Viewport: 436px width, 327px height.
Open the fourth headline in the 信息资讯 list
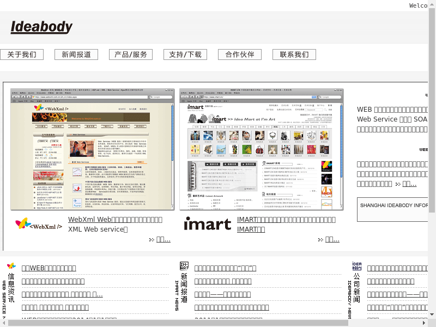tap(55, 307)
